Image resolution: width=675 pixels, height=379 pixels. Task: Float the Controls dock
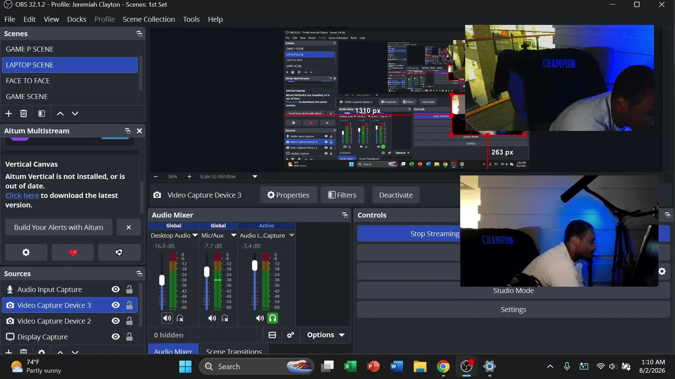point(668,215)
